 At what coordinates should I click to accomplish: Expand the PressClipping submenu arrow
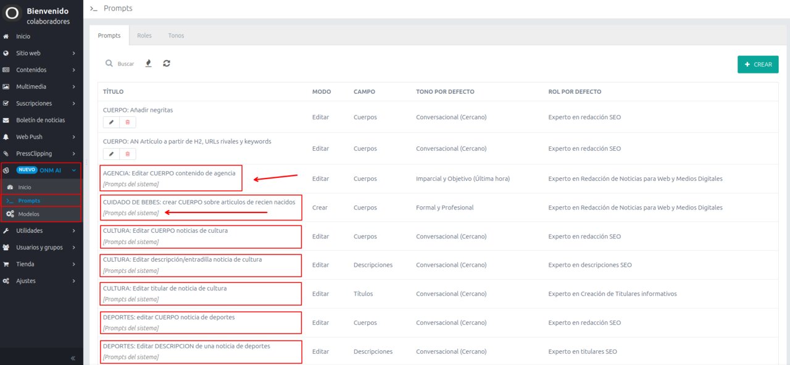pos(73,153)
